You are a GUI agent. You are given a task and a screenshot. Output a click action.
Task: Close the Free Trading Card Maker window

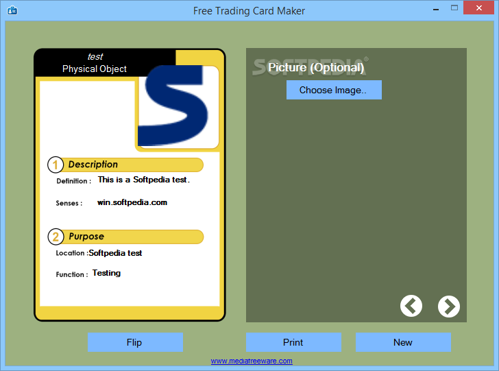478,8
